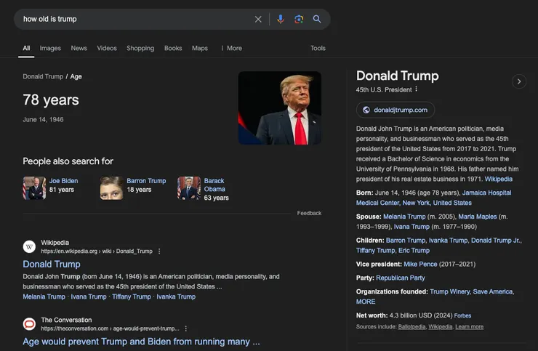Viewport: 538px width, 351px height.
Task: Open the Ballotpedia source link
Action: 411,326
